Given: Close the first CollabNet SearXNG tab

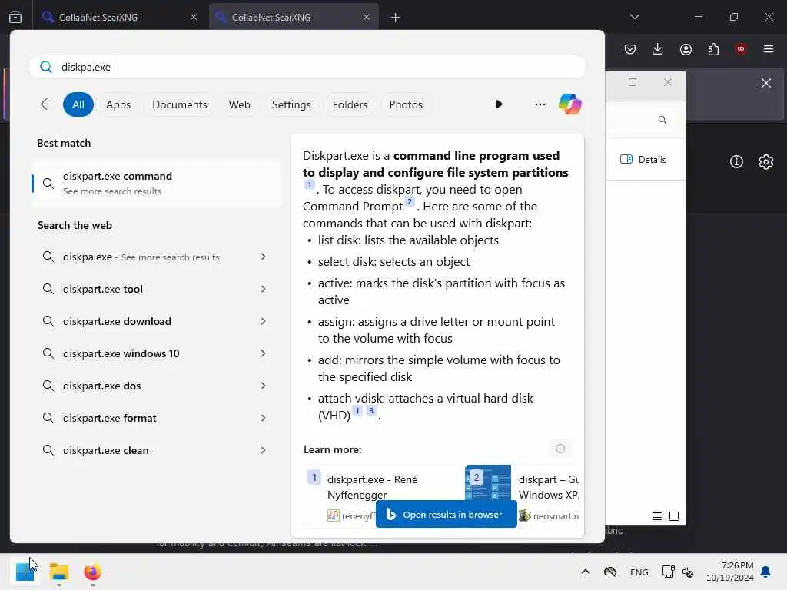Looking at the screenshot, I should tap(194, 17).
